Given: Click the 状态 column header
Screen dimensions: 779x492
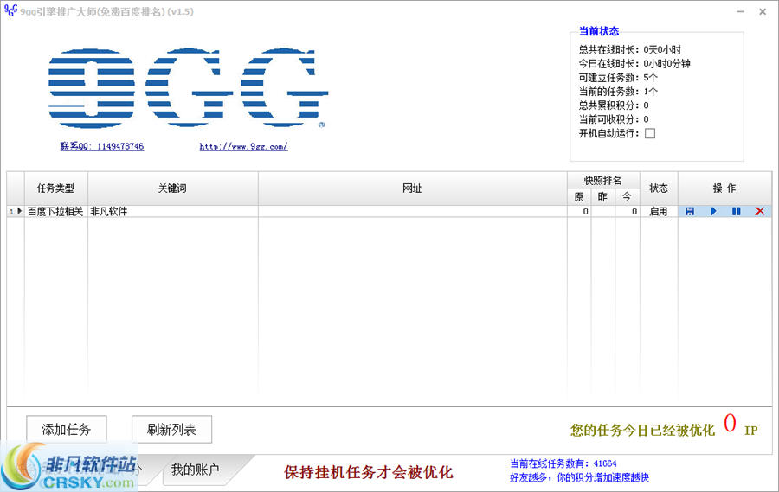Looking at the screenshot, I should tap(659, 188).
